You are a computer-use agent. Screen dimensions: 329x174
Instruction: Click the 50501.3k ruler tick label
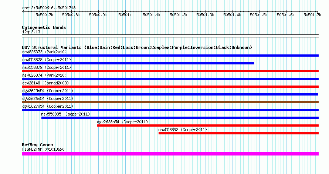(x=205, y=15)
